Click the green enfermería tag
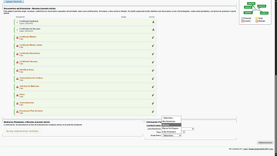Screen dimensions: 277x156 point(261,6)
